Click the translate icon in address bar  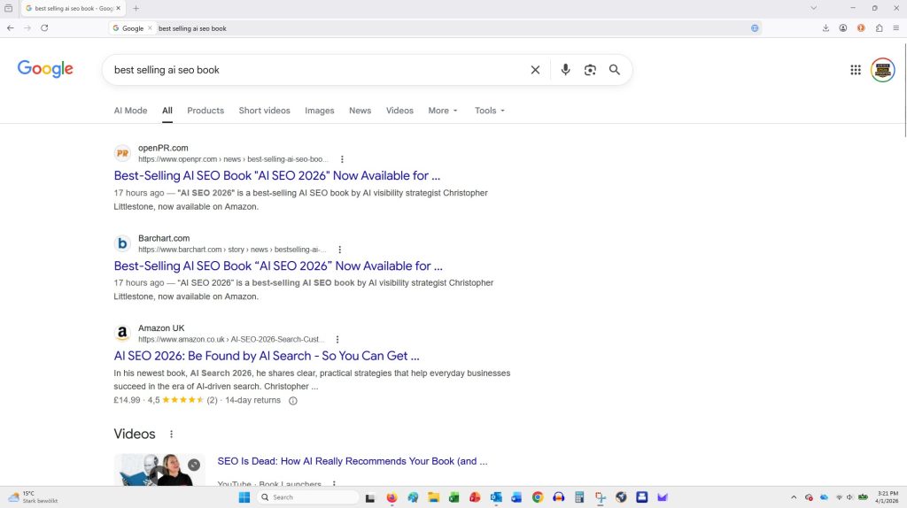point(755,28)
